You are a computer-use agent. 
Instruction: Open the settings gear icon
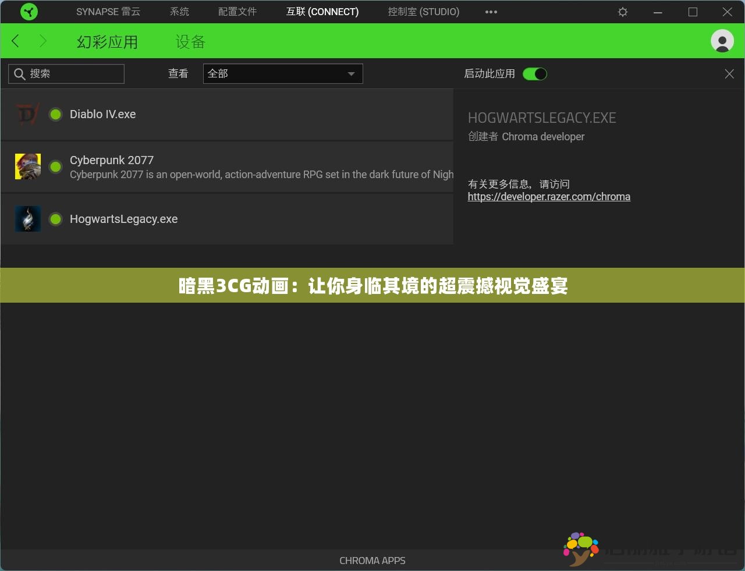tap(623, 12)
